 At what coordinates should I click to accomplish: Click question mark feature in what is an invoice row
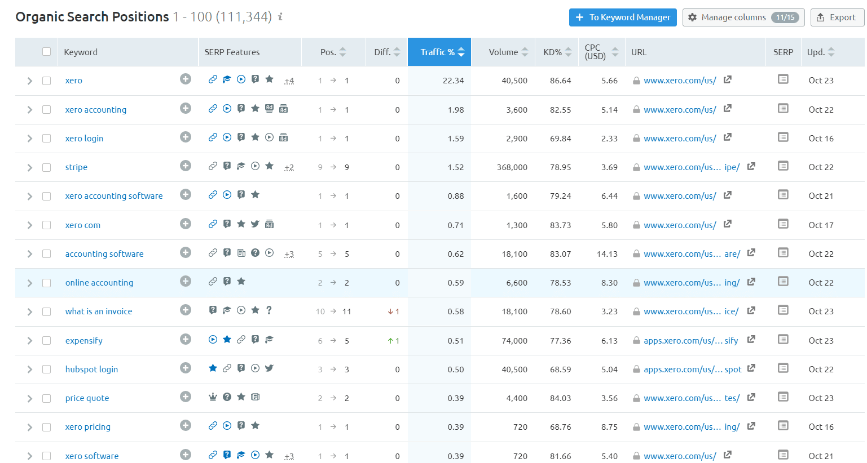coord(269,310)
